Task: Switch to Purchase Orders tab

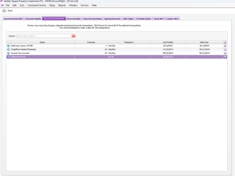Action: (143, 19)
